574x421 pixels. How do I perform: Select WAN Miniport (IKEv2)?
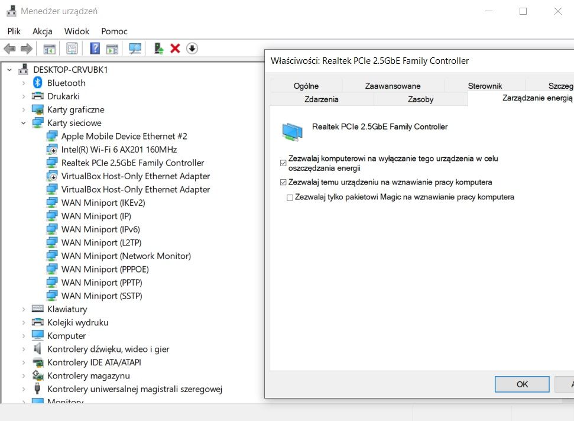103,203
